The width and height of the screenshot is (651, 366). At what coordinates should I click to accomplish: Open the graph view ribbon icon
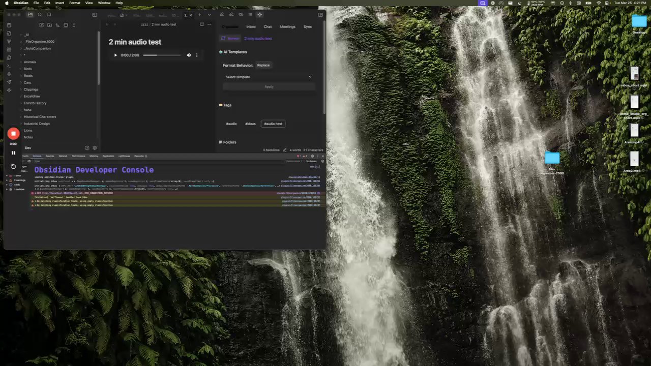pyautogui.click(x=9, y=41)
